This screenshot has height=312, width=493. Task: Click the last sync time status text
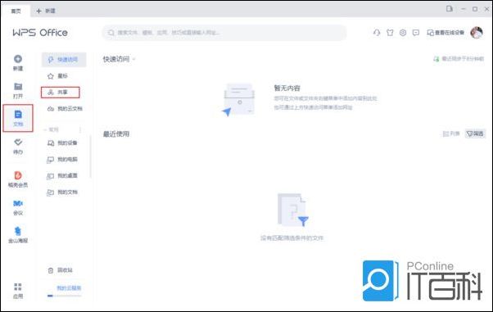point(463,59)
